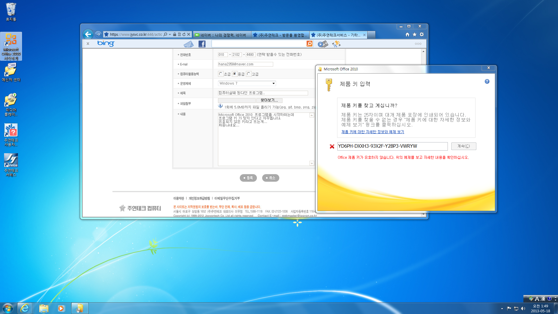558x314 pixels.
Task: Open a new blank tab
Action: coord(371,35)
